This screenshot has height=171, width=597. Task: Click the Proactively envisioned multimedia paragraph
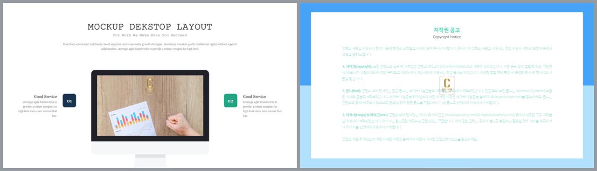150,46
